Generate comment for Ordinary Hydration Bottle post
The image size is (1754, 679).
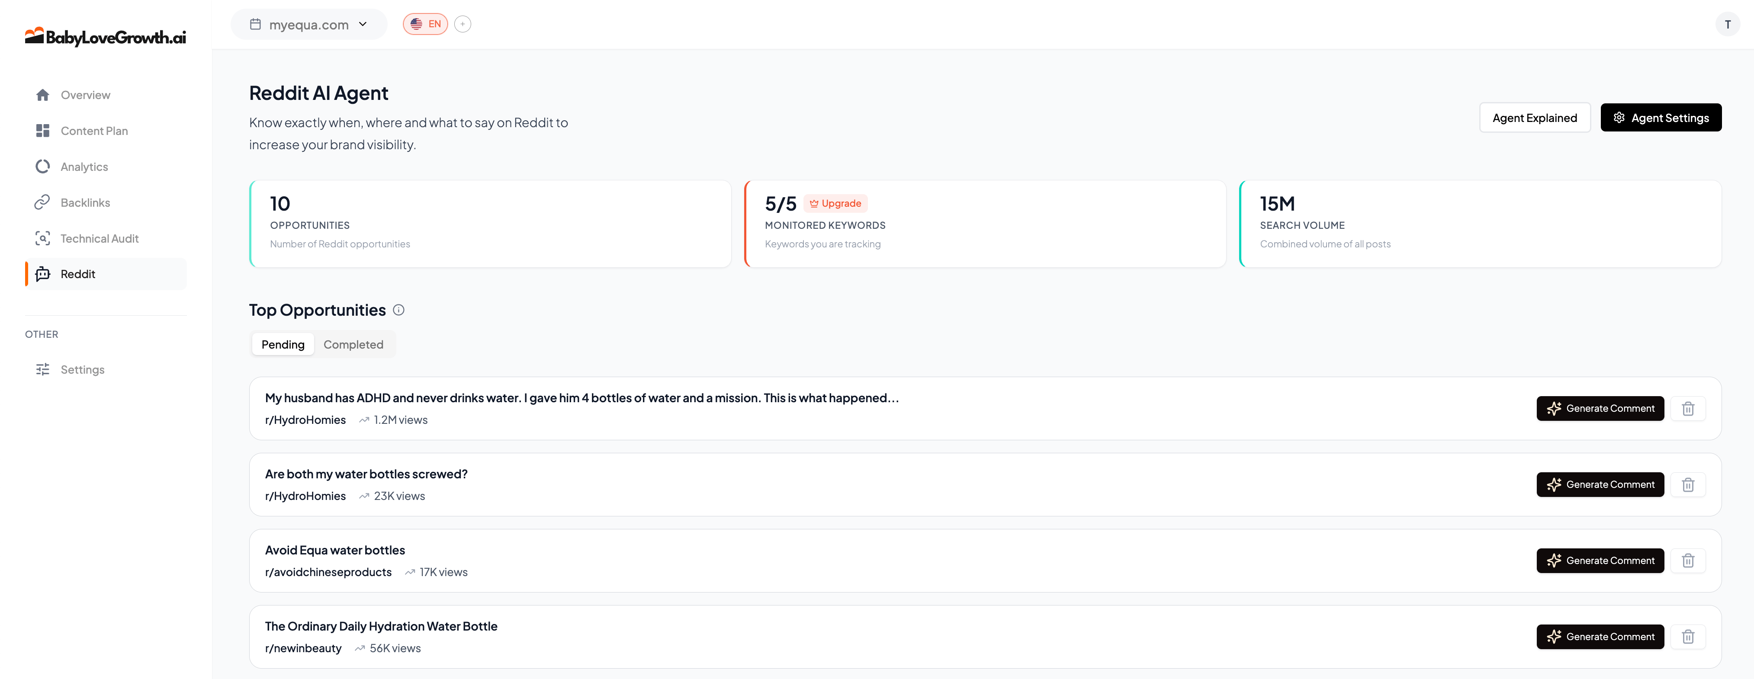[x=1600, y=637]
